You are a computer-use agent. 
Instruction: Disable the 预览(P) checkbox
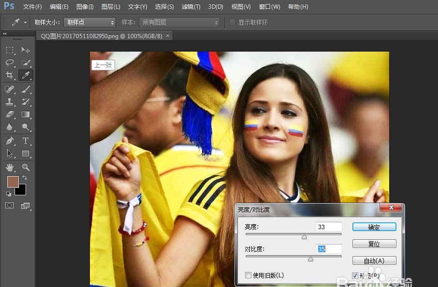[x=355, y=274]
